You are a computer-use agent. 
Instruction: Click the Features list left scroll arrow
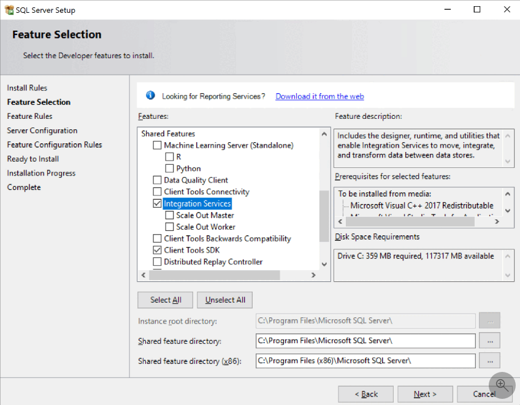(x=143, y=275)
